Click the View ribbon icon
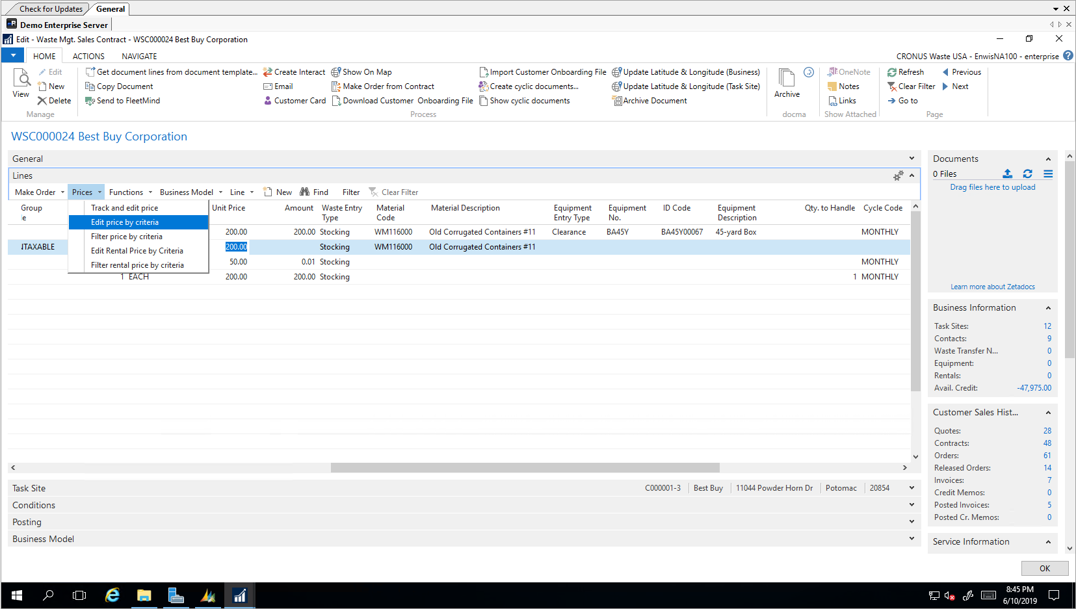 click(21, 83)
